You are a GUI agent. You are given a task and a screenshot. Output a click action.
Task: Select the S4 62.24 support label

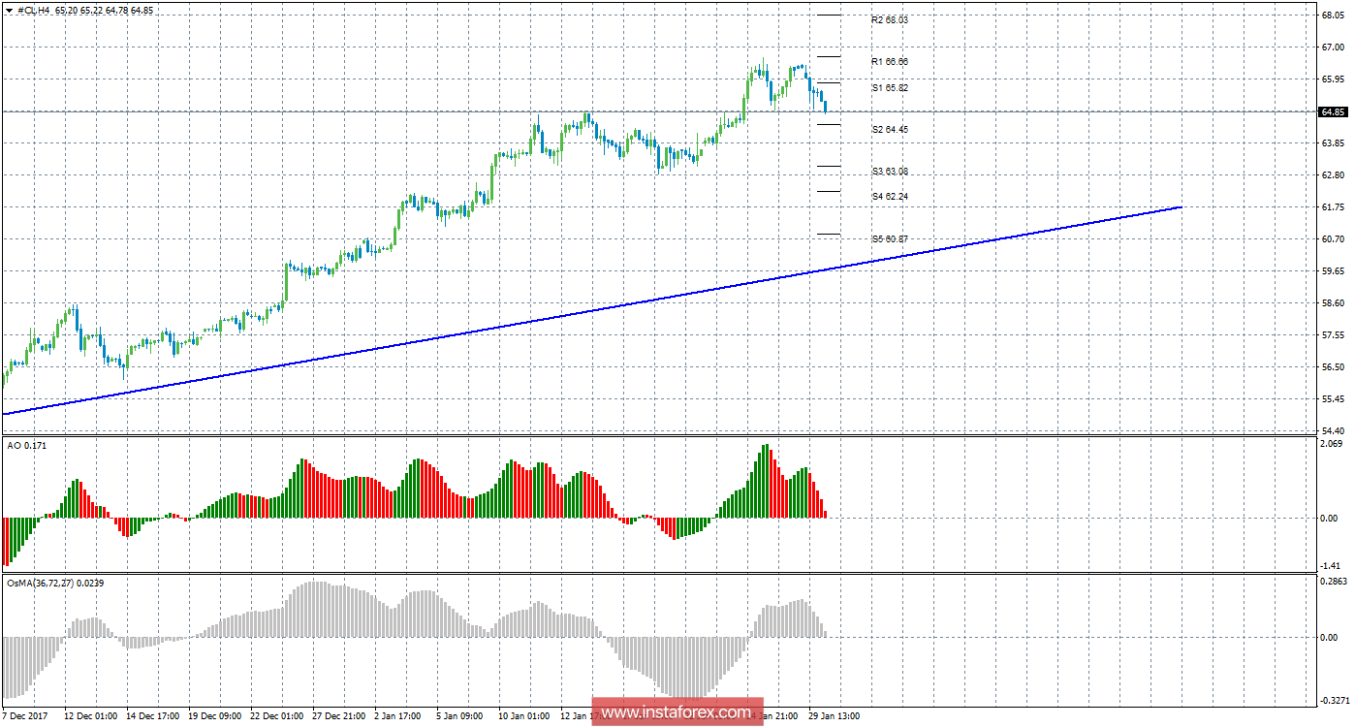pyautogui.click(x=890, y=196)
